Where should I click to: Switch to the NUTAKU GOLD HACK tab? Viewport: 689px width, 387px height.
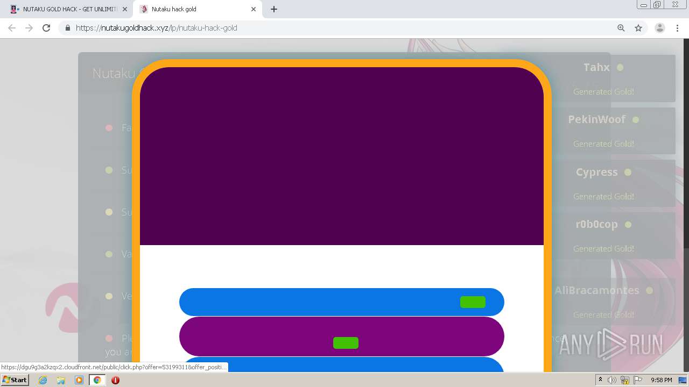pyautogui.click(x=69, y=9)
